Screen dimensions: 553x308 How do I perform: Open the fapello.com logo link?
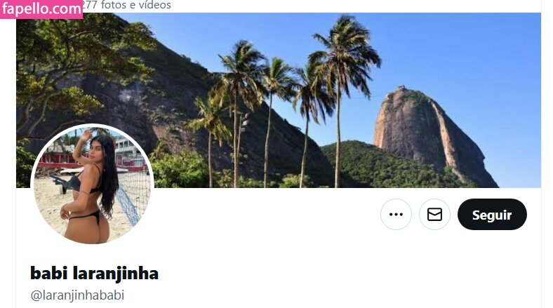pyautogui.click(x=41, y=9)
